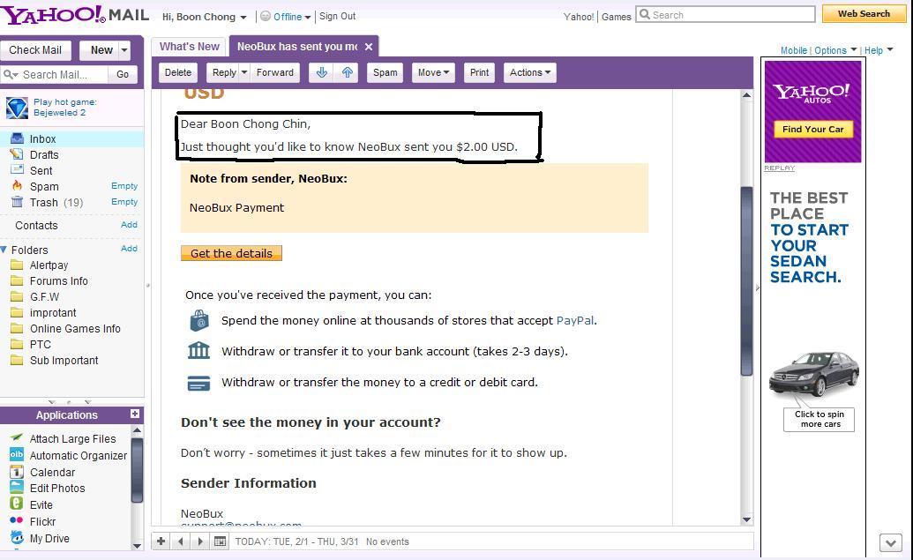Click the Check Mail button

click(35, 50)
